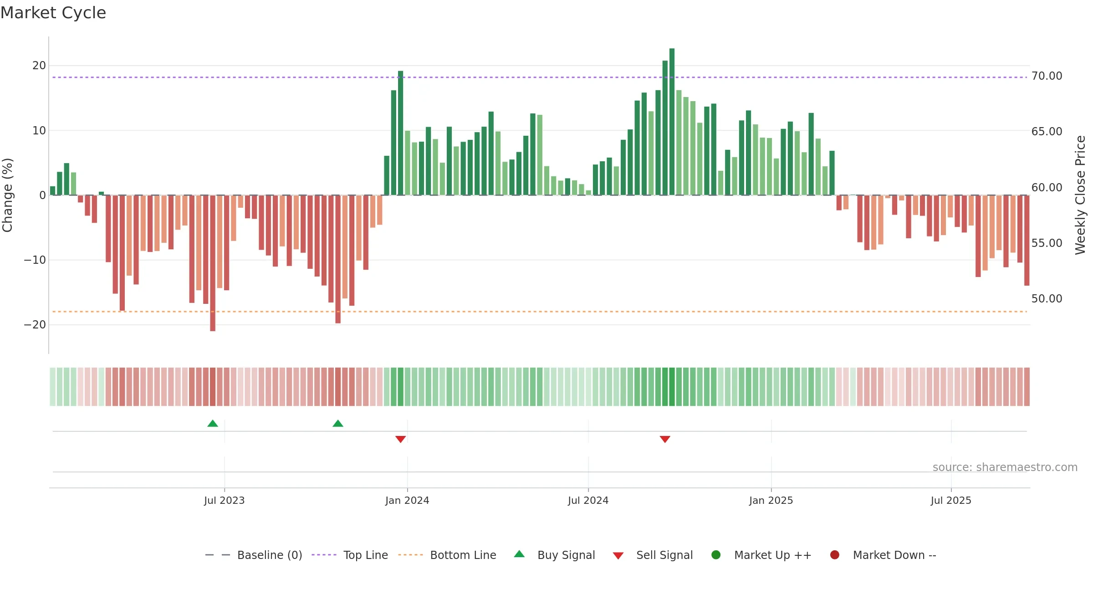
Task: Click the Change (%) axis title
Action: [x=8, y=195]
